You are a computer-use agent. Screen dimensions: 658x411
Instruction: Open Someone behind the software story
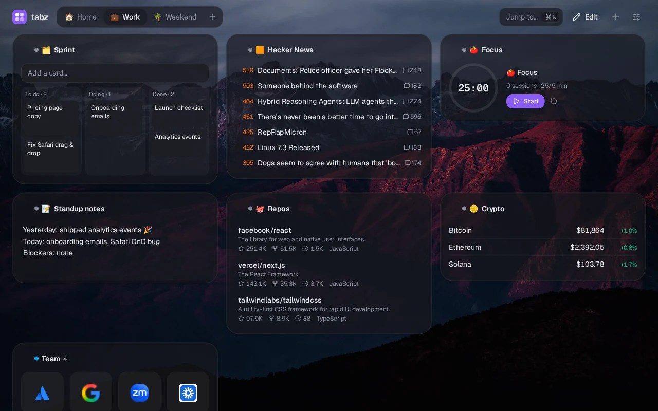click(307, 86)
